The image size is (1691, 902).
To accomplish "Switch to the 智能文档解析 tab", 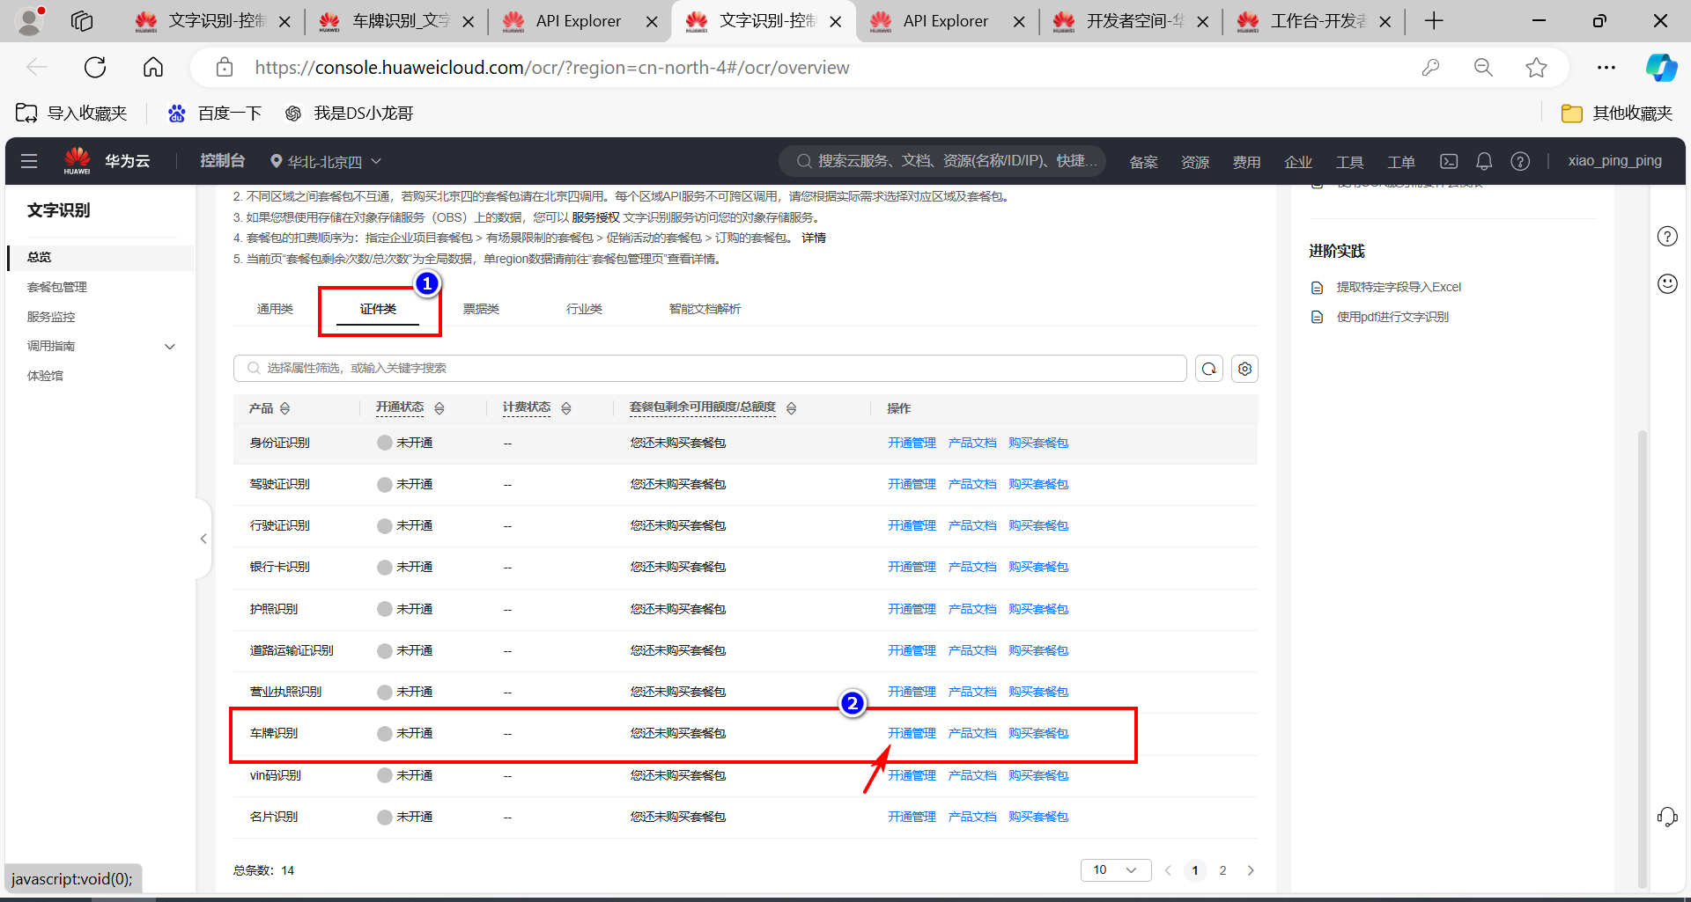I will tap(705, 309).
